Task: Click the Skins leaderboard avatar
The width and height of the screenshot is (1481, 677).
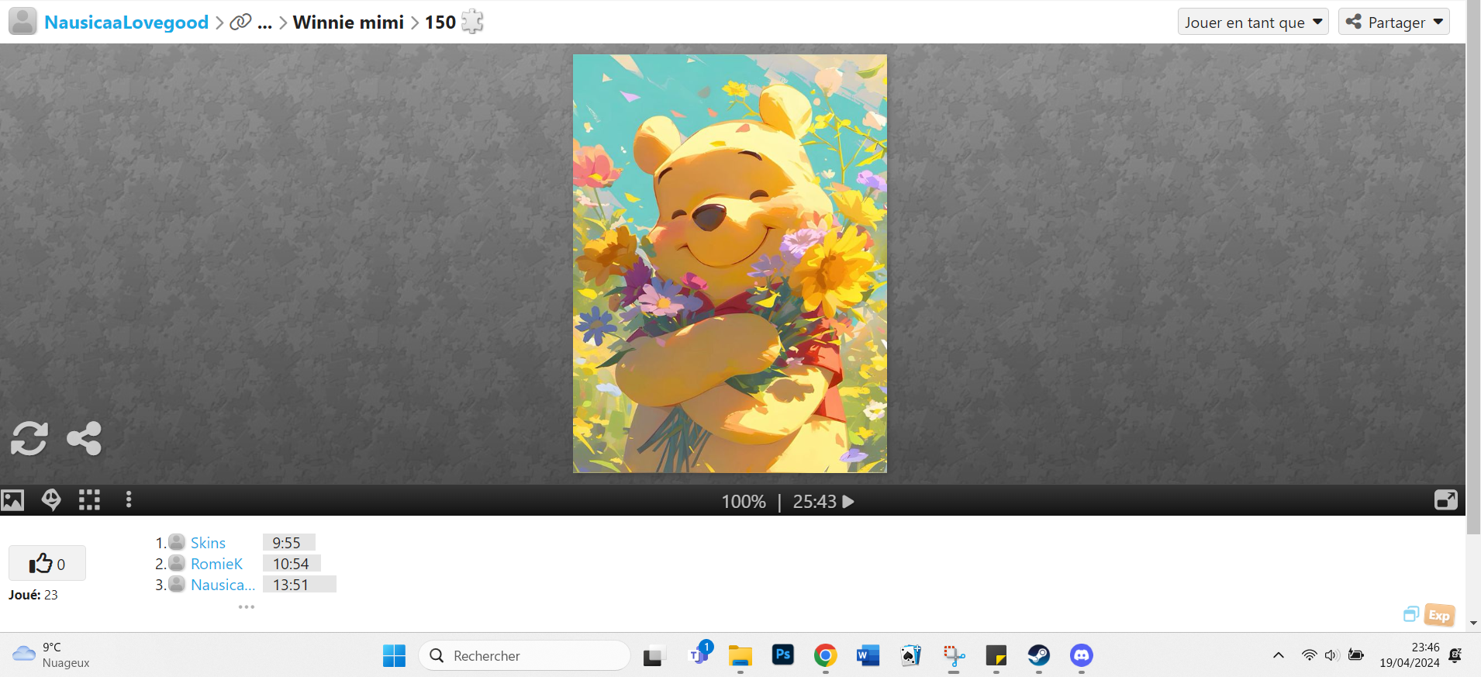Action: tap(177, 542)
